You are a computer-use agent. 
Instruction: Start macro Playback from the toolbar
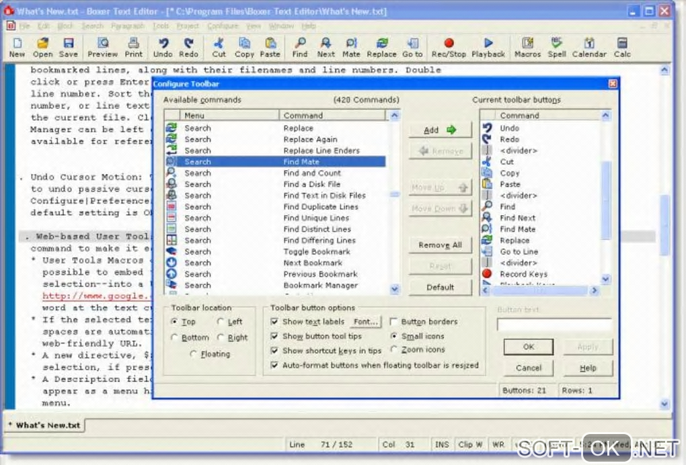click(x=488, y=46)
